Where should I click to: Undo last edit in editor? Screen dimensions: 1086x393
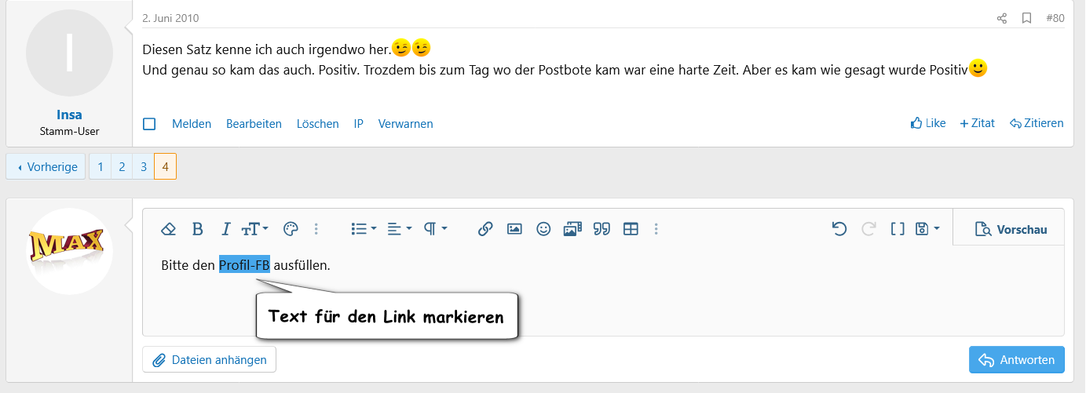839,229
